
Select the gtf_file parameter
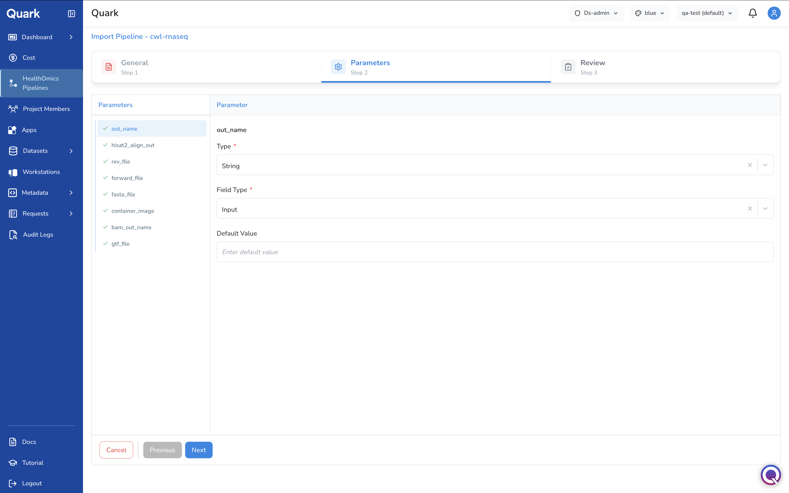(152, 243)
